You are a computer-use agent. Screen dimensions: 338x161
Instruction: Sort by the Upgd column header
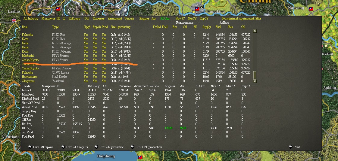[87, 27]
